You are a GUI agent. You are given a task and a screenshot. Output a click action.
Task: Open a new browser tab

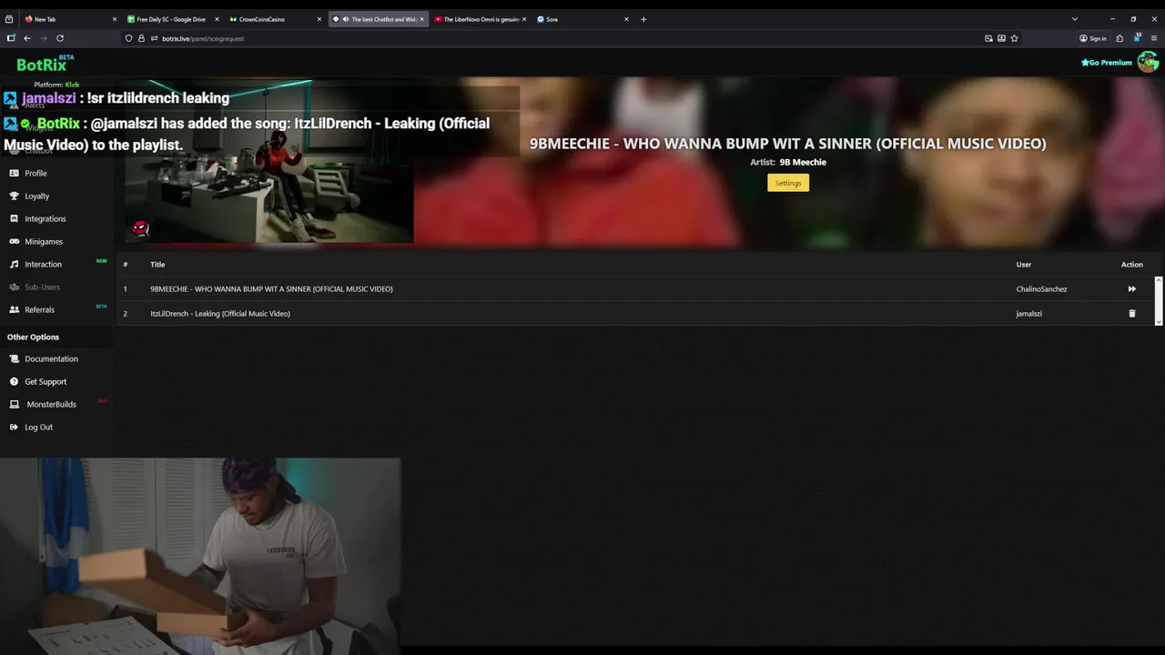[643, 19]
